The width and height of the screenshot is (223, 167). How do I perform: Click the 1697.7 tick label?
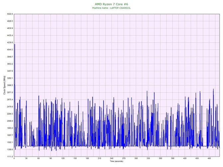[x=10, y=135]
